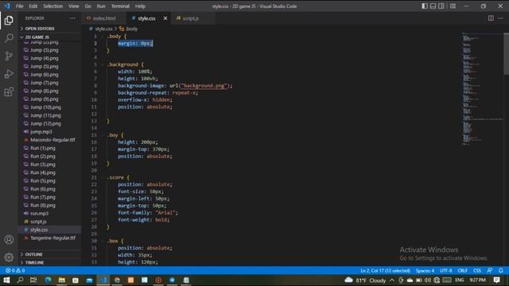Open Jump (10).png in the explorer
This screenshot has width=509, height=286.
point(49,107)
